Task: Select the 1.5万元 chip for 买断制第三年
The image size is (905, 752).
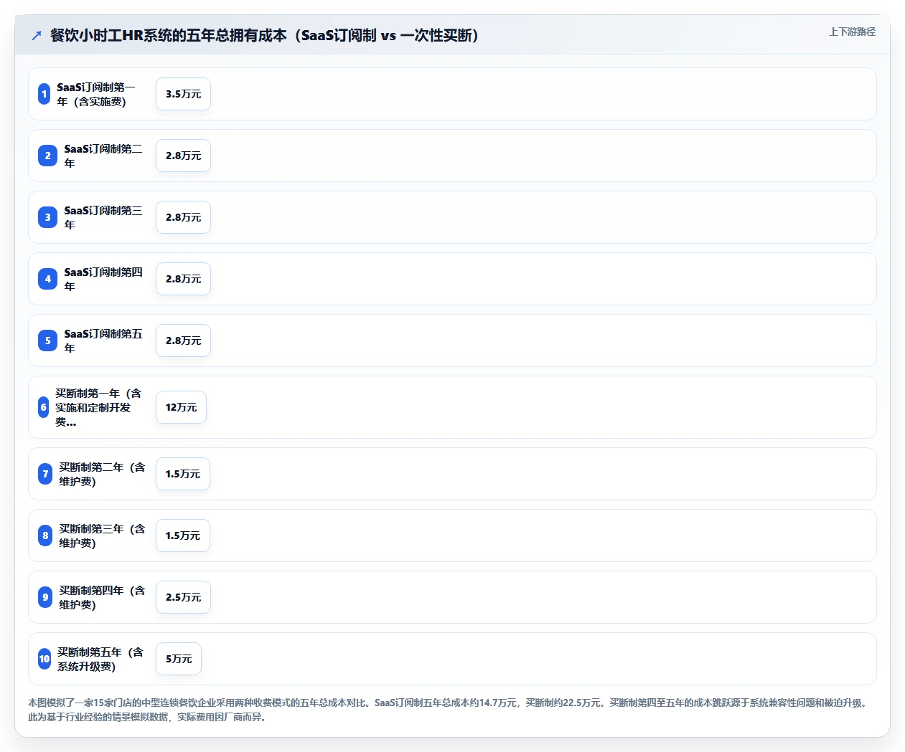Action: tap(183, 536)
